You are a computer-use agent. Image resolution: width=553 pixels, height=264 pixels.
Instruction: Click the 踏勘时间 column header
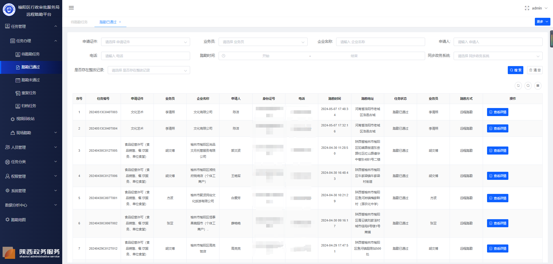tap(335, 99)
